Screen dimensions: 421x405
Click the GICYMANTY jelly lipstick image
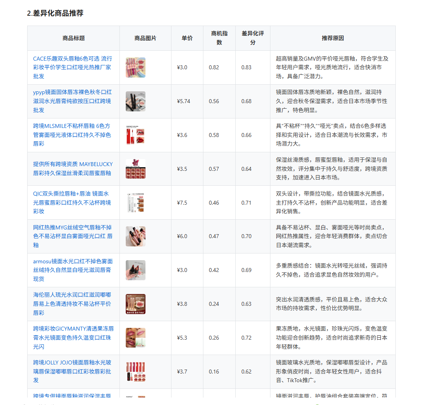click(136, 338)
